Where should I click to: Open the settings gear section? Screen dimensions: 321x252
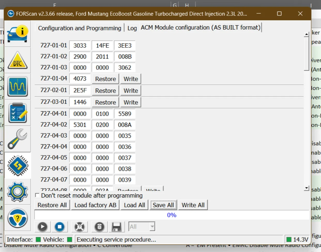(18, 192)
